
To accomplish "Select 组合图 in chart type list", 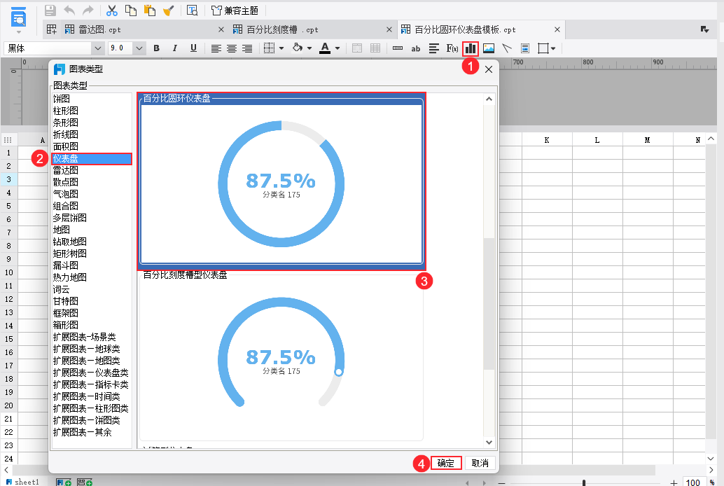I will [92, 206].
